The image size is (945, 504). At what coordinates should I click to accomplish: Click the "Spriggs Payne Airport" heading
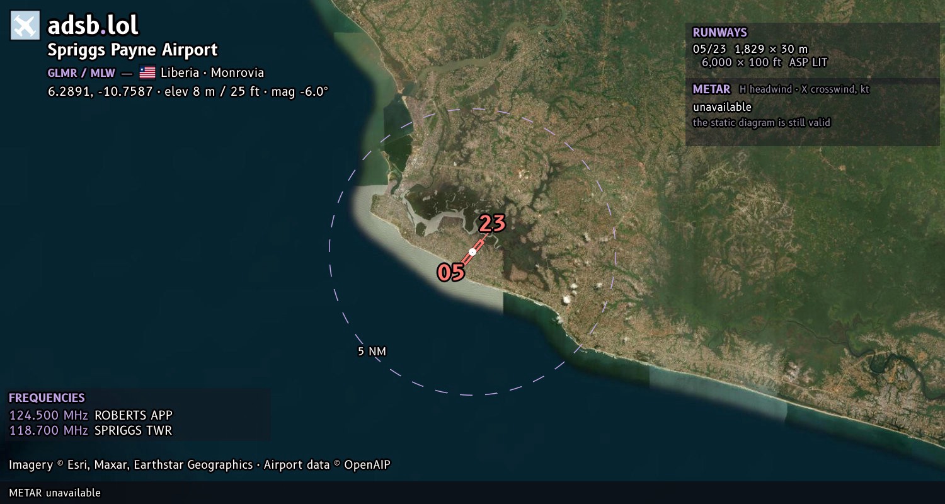pyautogui.click(x=133, y=50)
